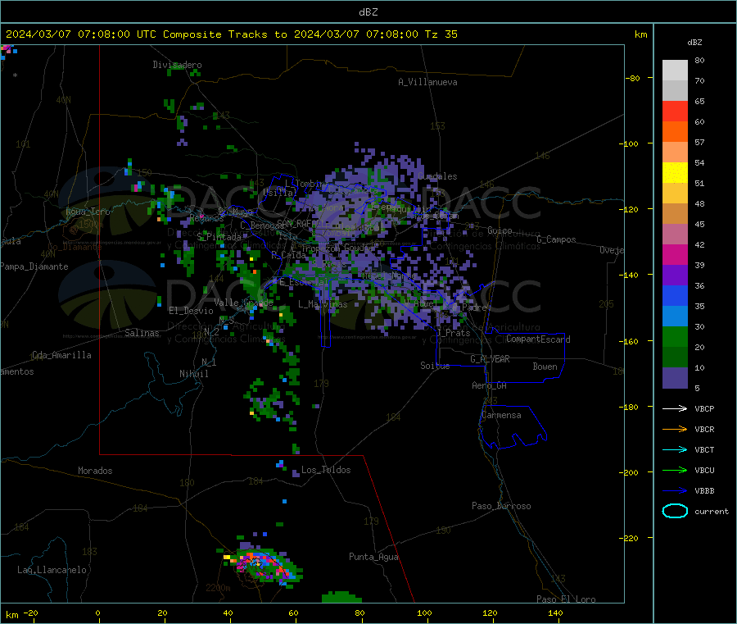Screen dimensions: 737x624
Task: Click the 'Paso_Barroso' map label
Action: pos(501,506)
